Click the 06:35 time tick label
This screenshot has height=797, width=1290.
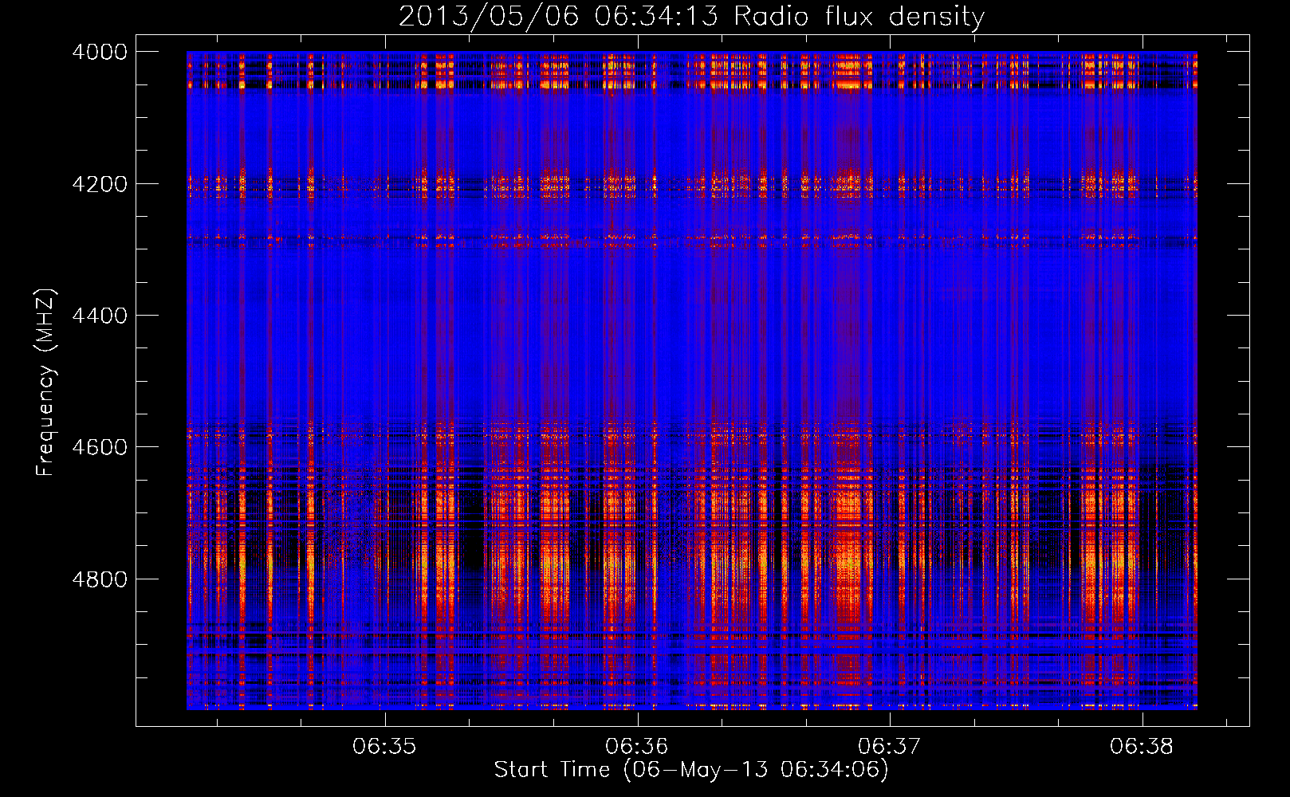[384, 747]
